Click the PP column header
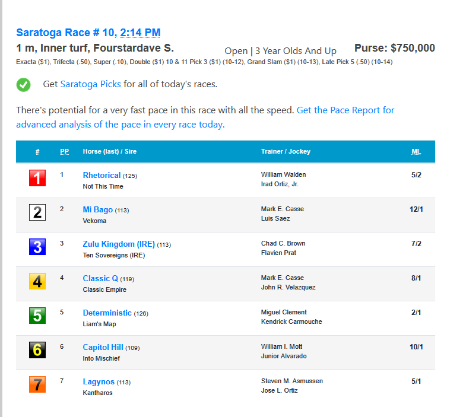Viewport: 466px width, 417px height. [x=65, y=151]
